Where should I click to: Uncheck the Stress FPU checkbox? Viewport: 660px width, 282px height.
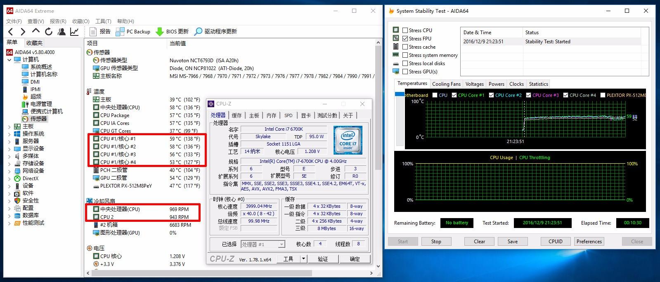coord(405,38)
